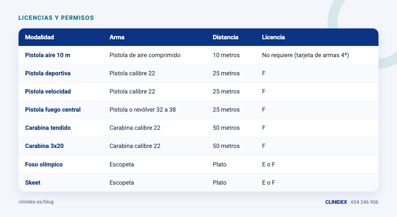Click '50 metros' in Carabina tendido row
This screenshot has height=217, width=397.
click(226, 128)
